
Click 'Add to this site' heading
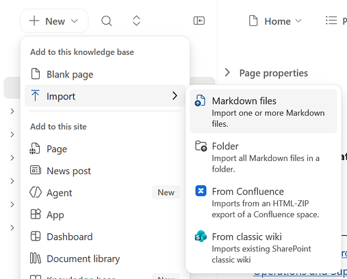[58, 127]
